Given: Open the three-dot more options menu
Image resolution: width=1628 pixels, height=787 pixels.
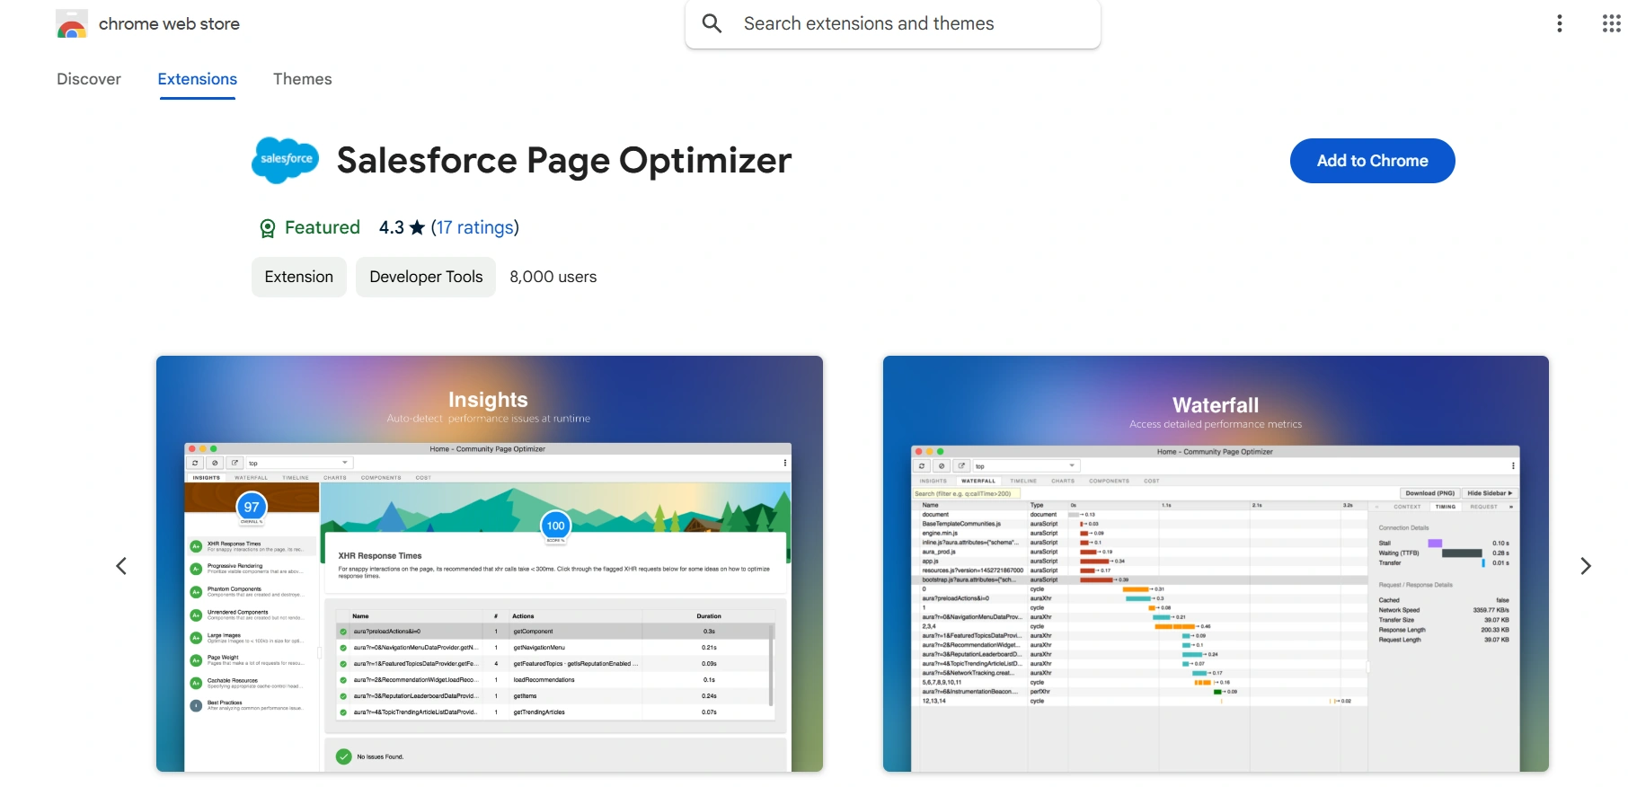Looking at the screenshot, I should (1560, 23).
